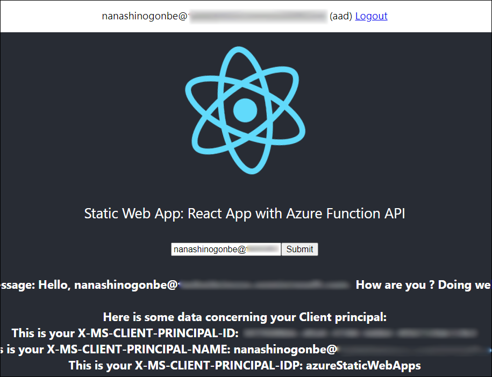Click the Logout link
The height and width of the screenshot is (377, 492).
tap(371, 16)
